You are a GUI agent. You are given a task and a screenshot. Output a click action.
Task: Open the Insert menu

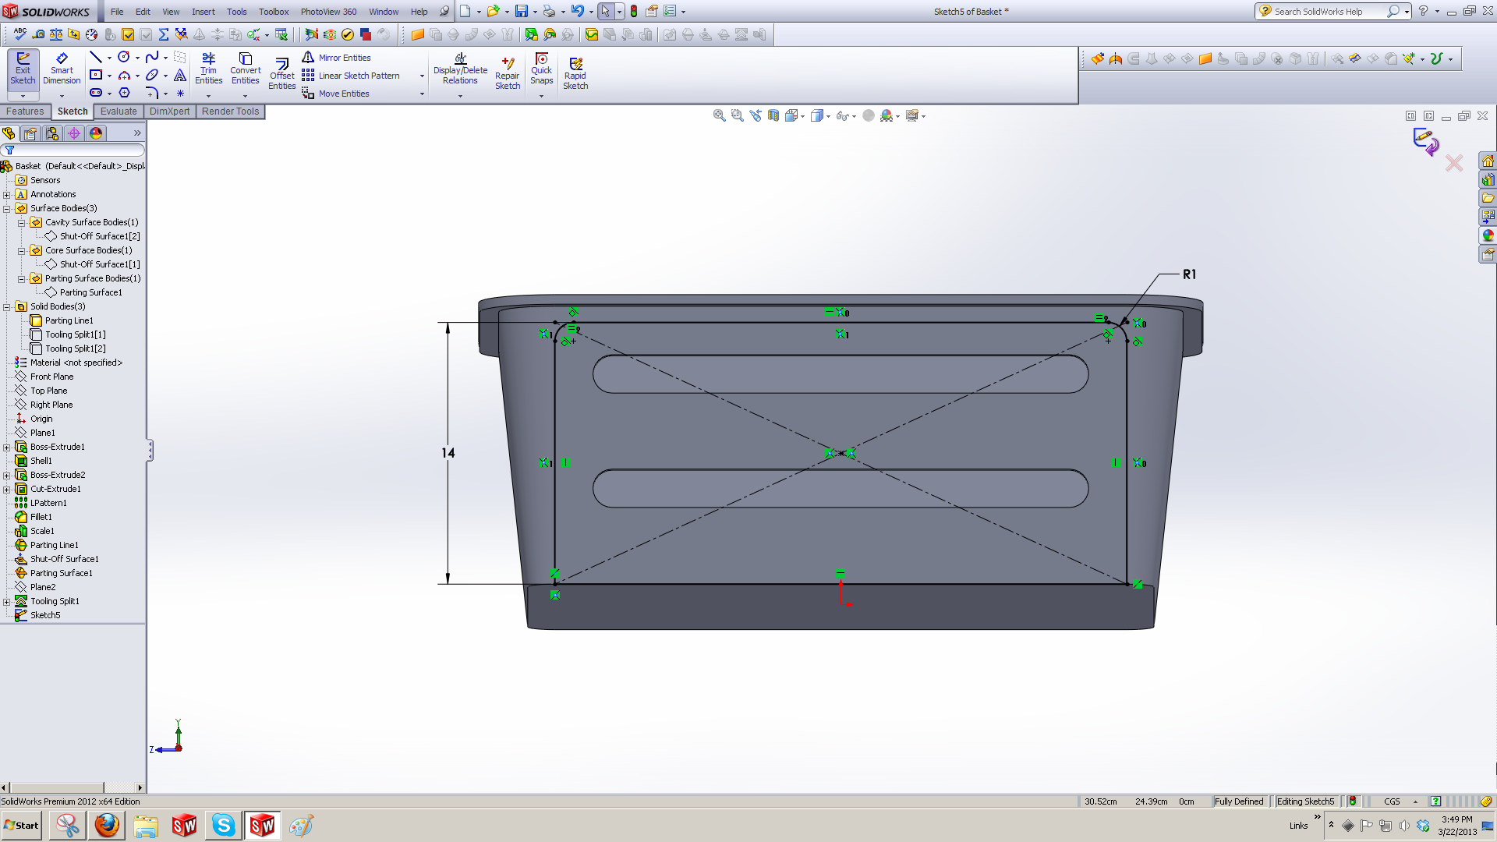pos(203,12)
